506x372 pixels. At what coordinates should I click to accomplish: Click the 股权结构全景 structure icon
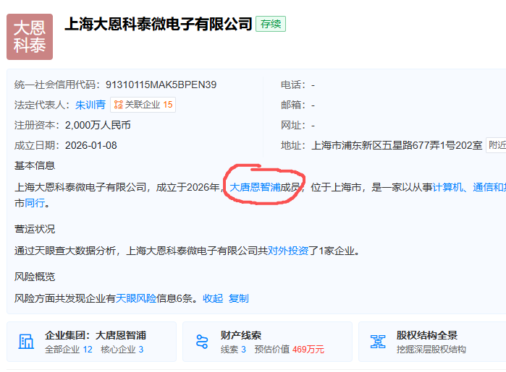click(x=378, y=342)
